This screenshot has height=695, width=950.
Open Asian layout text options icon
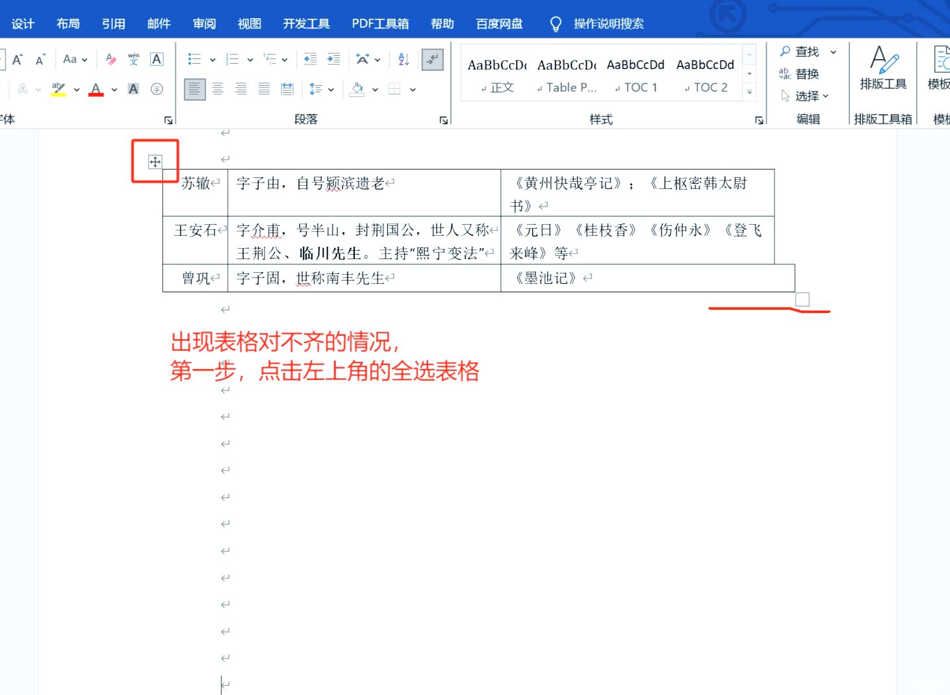(x=363, y=59)
